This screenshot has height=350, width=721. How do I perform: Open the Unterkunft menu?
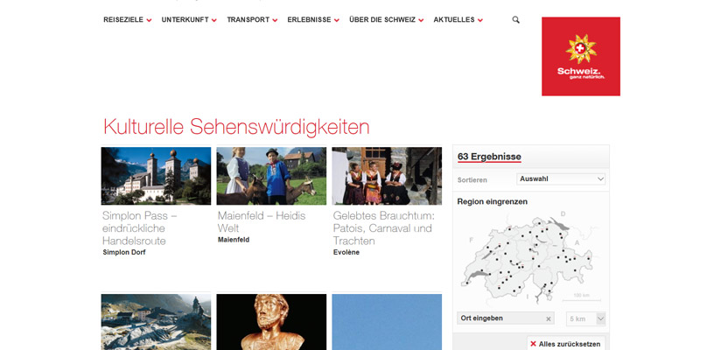pyautogui.click(x=189, y=20)
